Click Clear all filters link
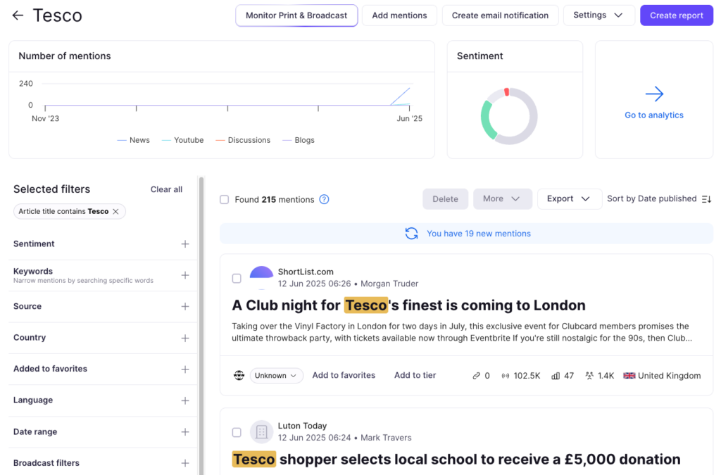The image size is (721, 475). click(166, 189)
